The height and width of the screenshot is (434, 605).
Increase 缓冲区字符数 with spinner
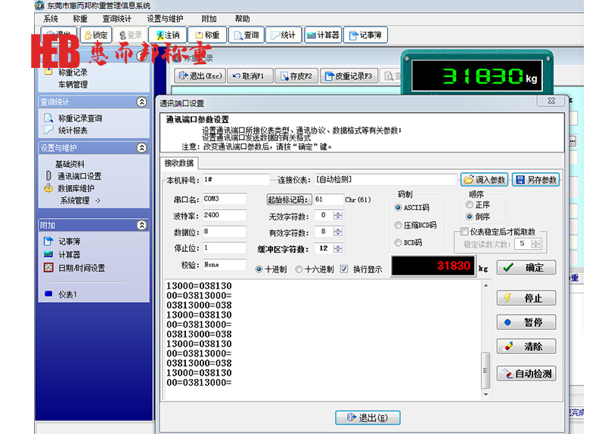[x=337, y=245]
